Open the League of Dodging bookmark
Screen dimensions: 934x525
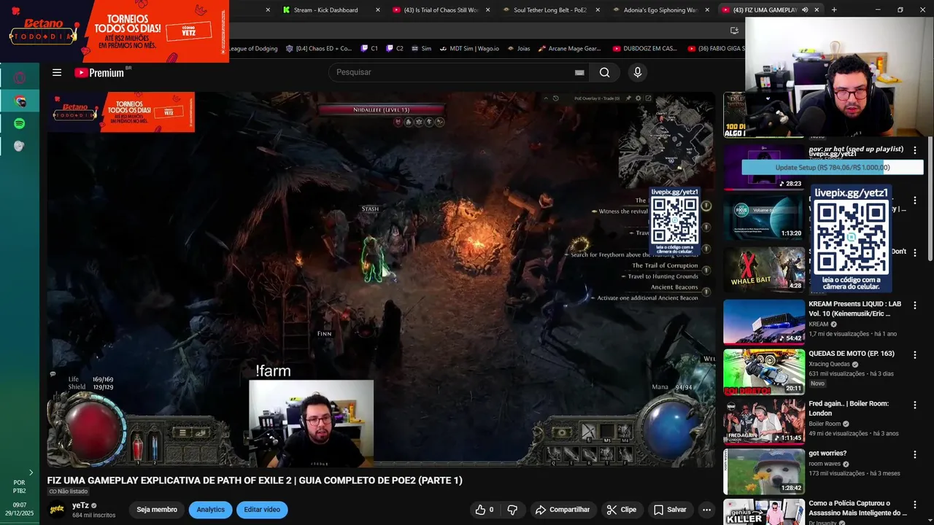coord(253,48)
